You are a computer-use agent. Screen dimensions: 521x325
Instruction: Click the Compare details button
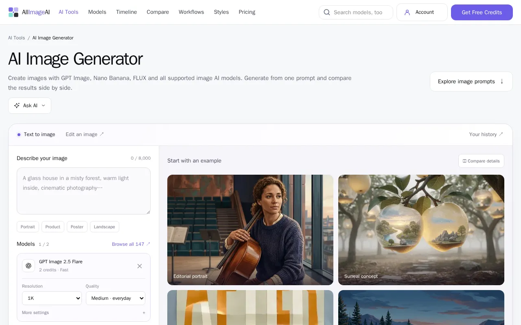click(x=481, y=161)
